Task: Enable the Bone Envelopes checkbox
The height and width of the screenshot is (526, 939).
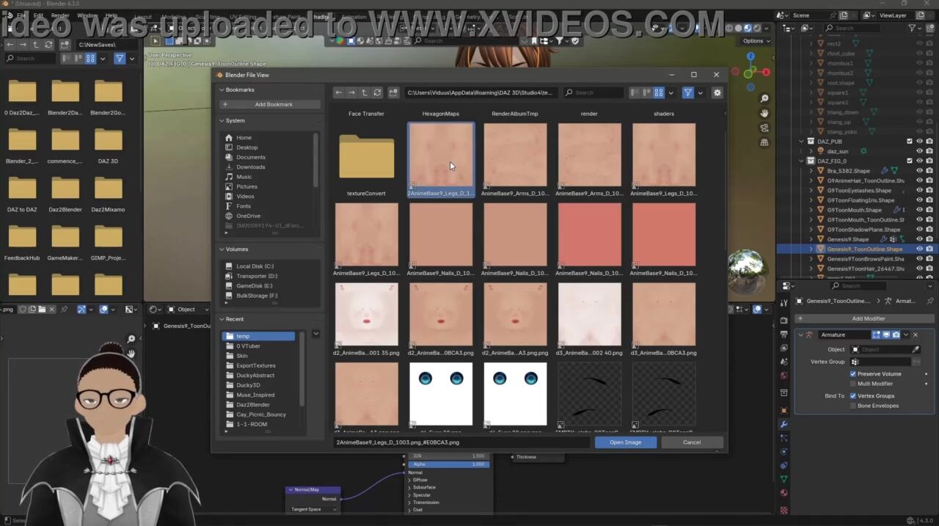Action: point(853,406)
